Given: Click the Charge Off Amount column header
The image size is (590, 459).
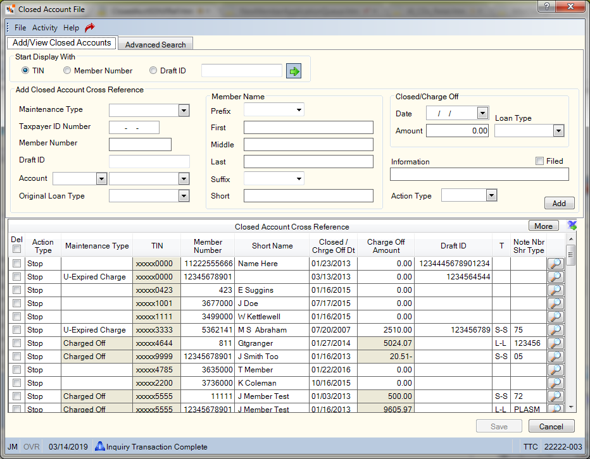Looking at the screenshot, I should pyautogui.click(x=386, y=246).
